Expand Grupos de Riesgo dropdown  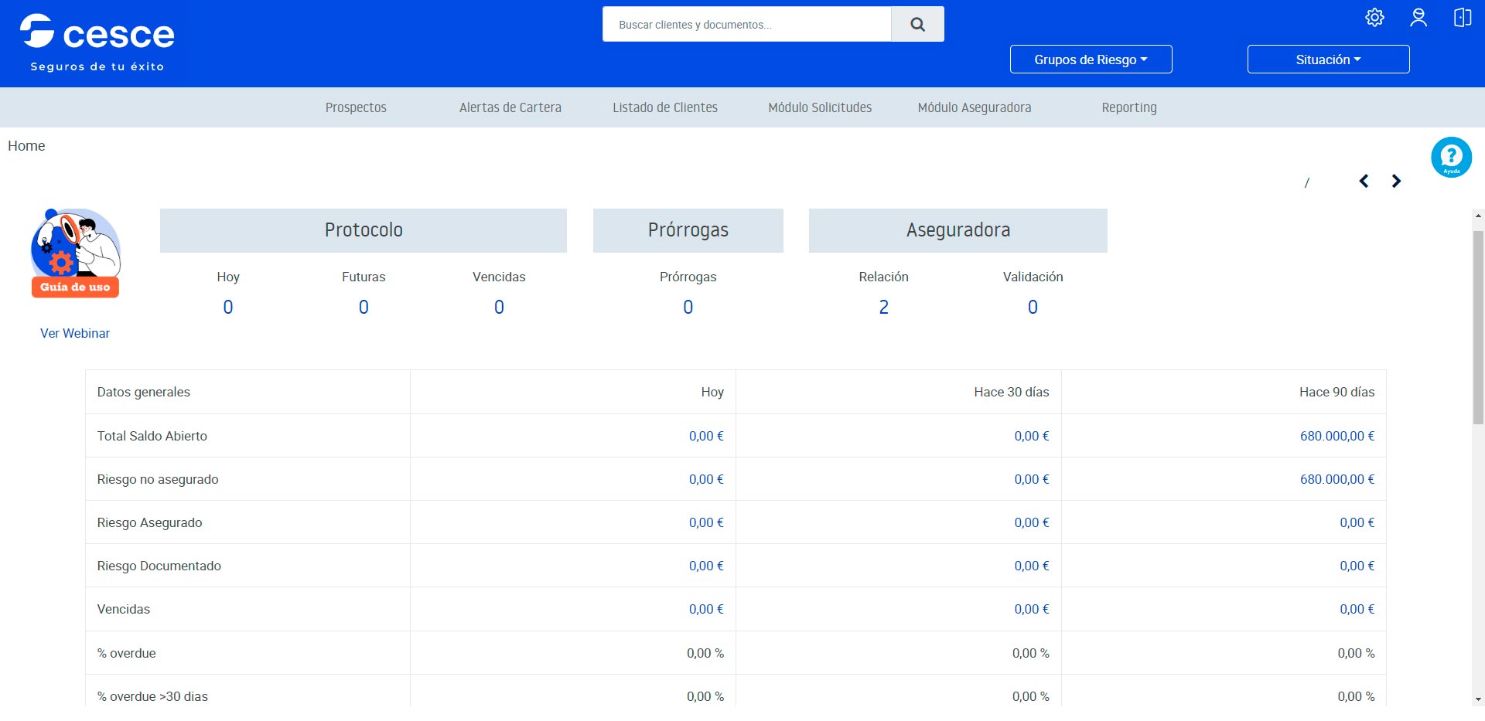pyautogui.click(x=1091, y=60)
